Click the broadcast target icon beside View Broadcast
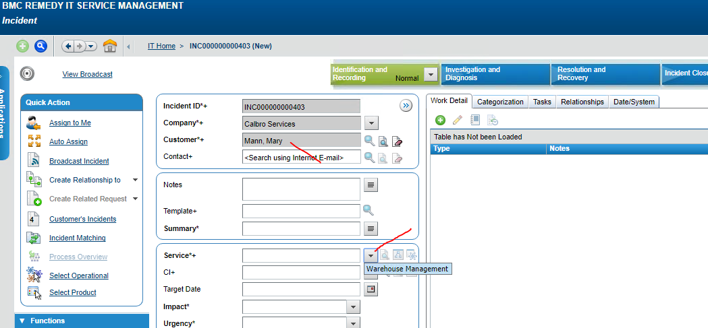 pos(27,73)
